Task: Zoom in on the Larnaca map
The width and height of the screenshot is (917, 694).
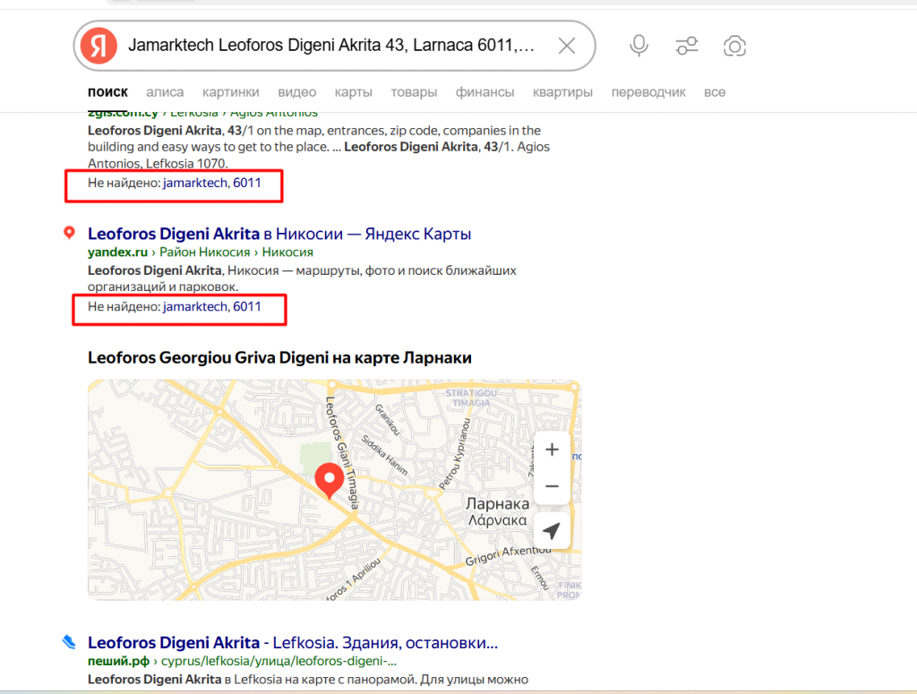Action: (x=552, y=449)
